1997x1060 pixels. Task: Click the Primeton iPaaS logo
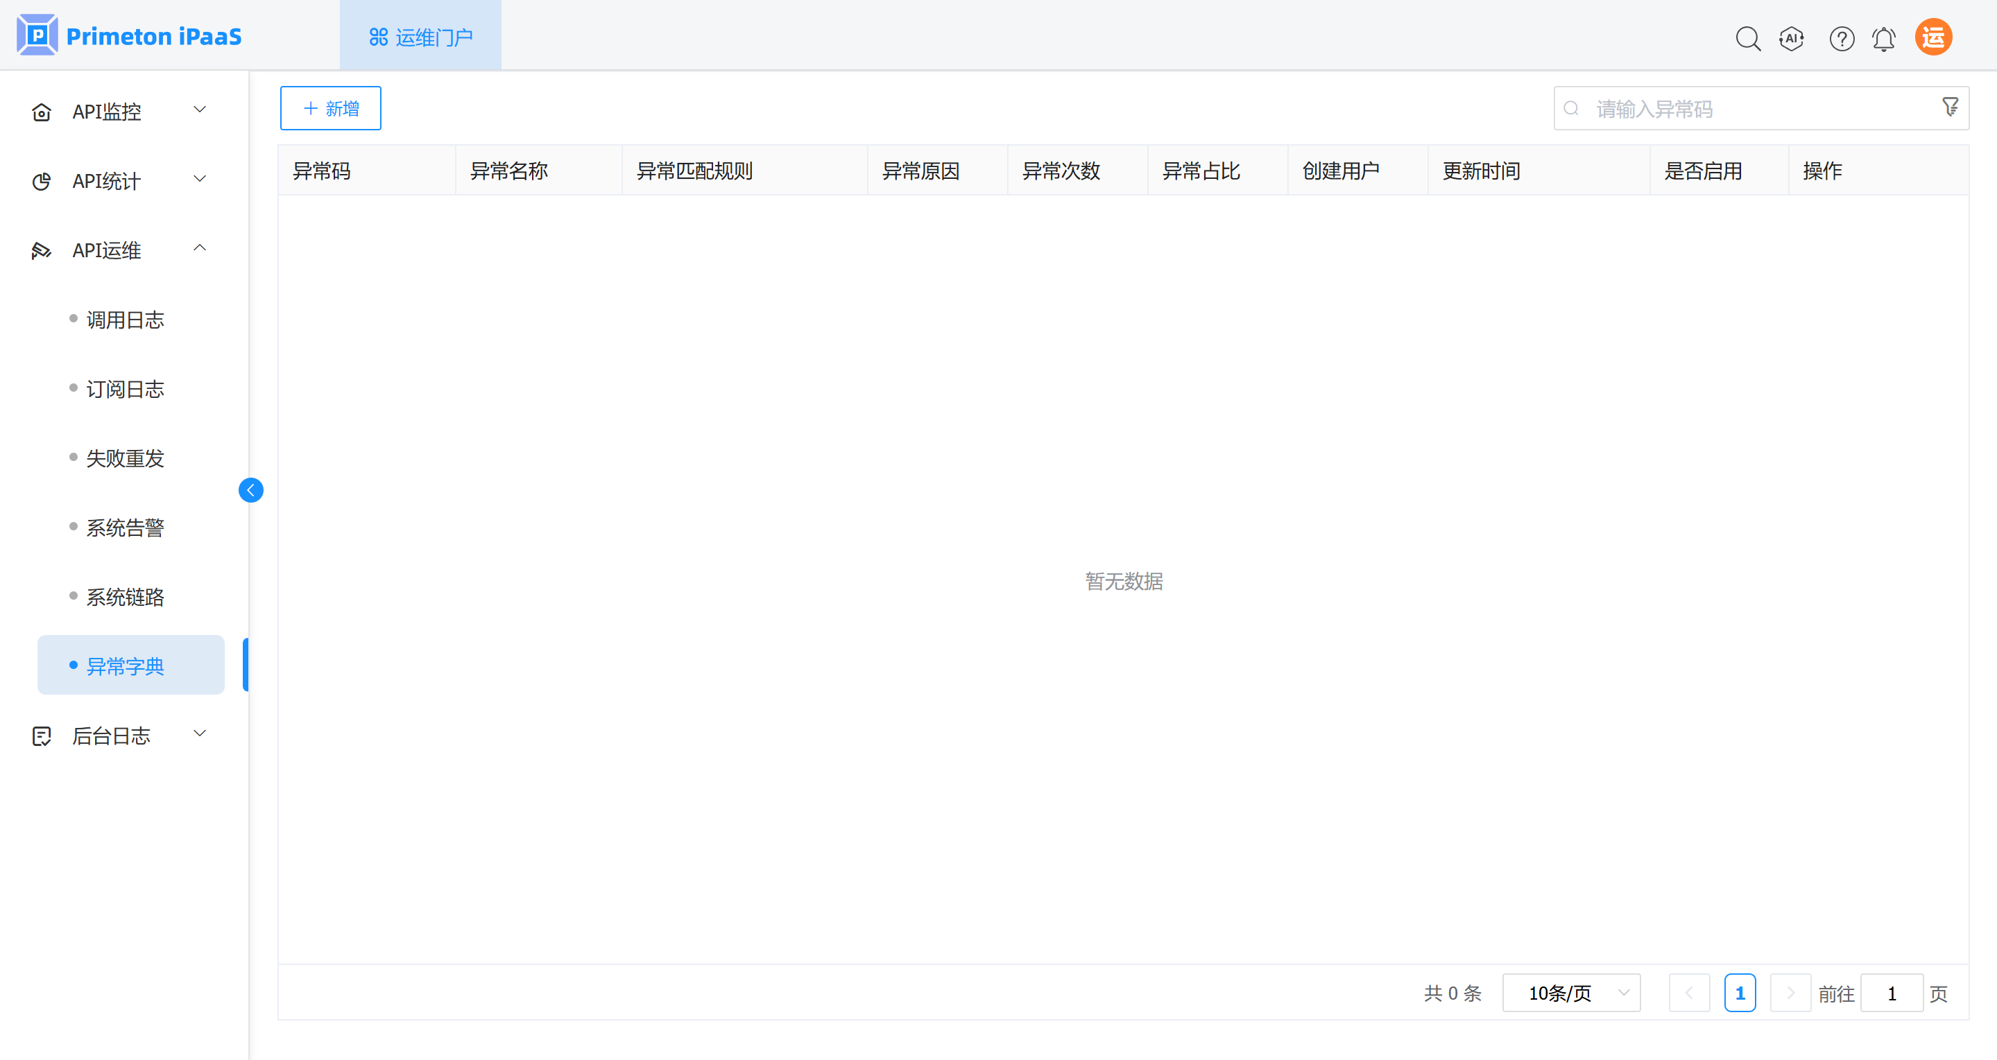130,35
